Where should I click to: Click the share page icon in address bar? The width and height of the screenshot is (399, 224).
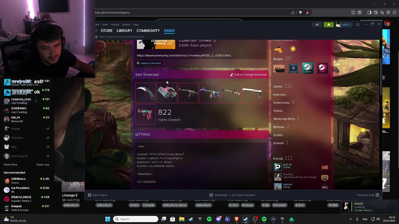click(293, 12)
